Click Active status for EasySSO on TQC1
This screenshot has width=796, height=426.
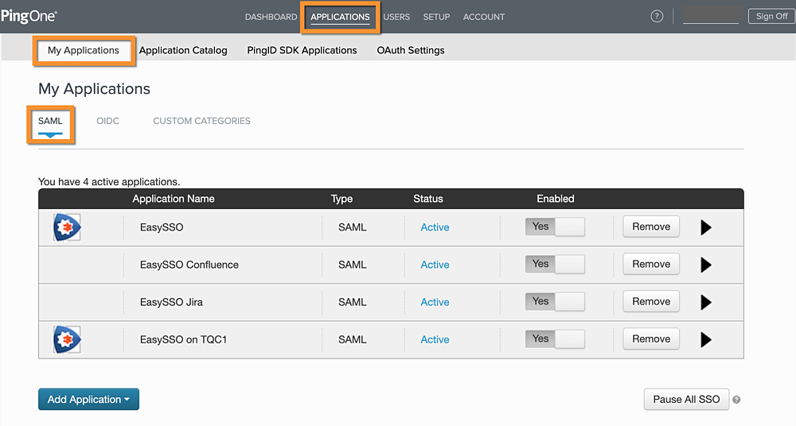[435, 340]
